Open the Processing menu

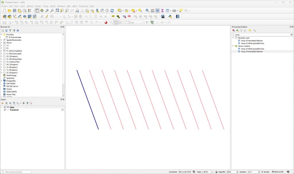coord(83,6)
